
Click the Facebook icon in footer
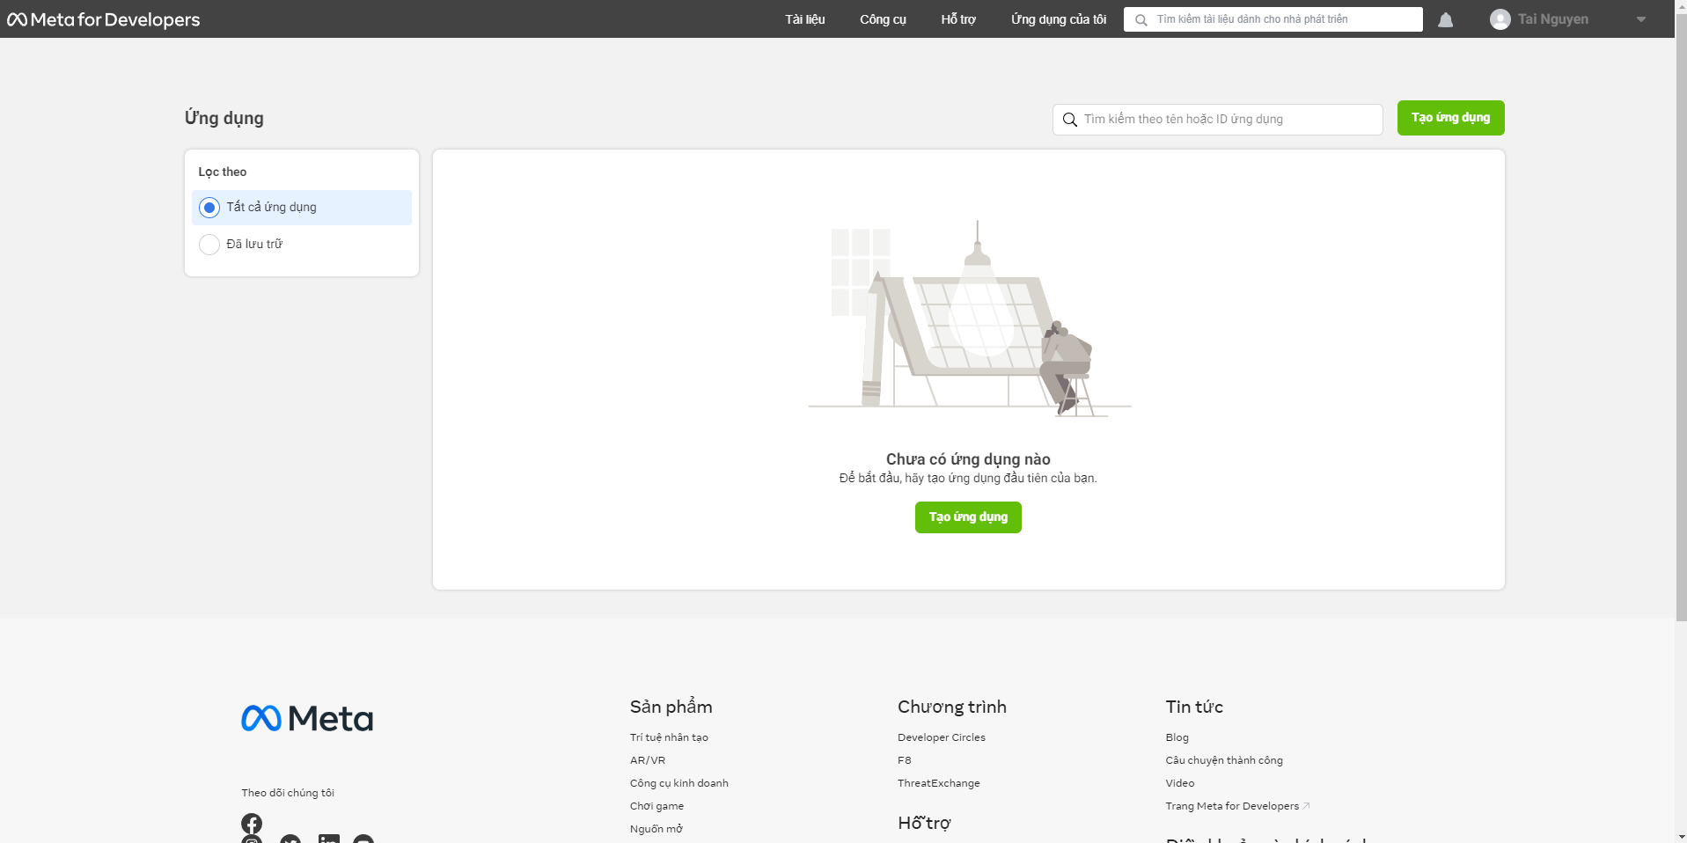tap(252, 823)
